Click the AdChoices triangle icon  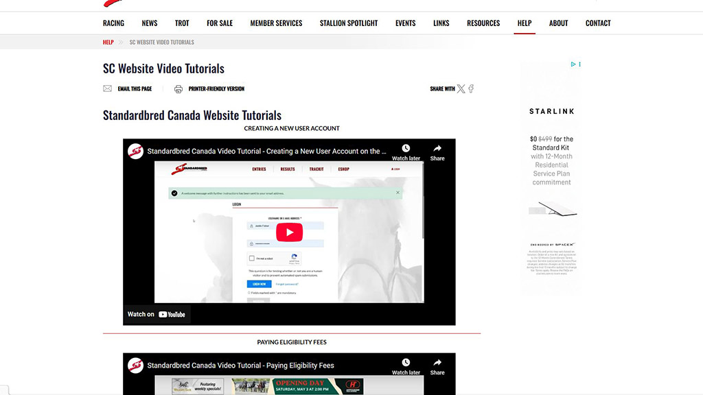[x=573, y=64]
